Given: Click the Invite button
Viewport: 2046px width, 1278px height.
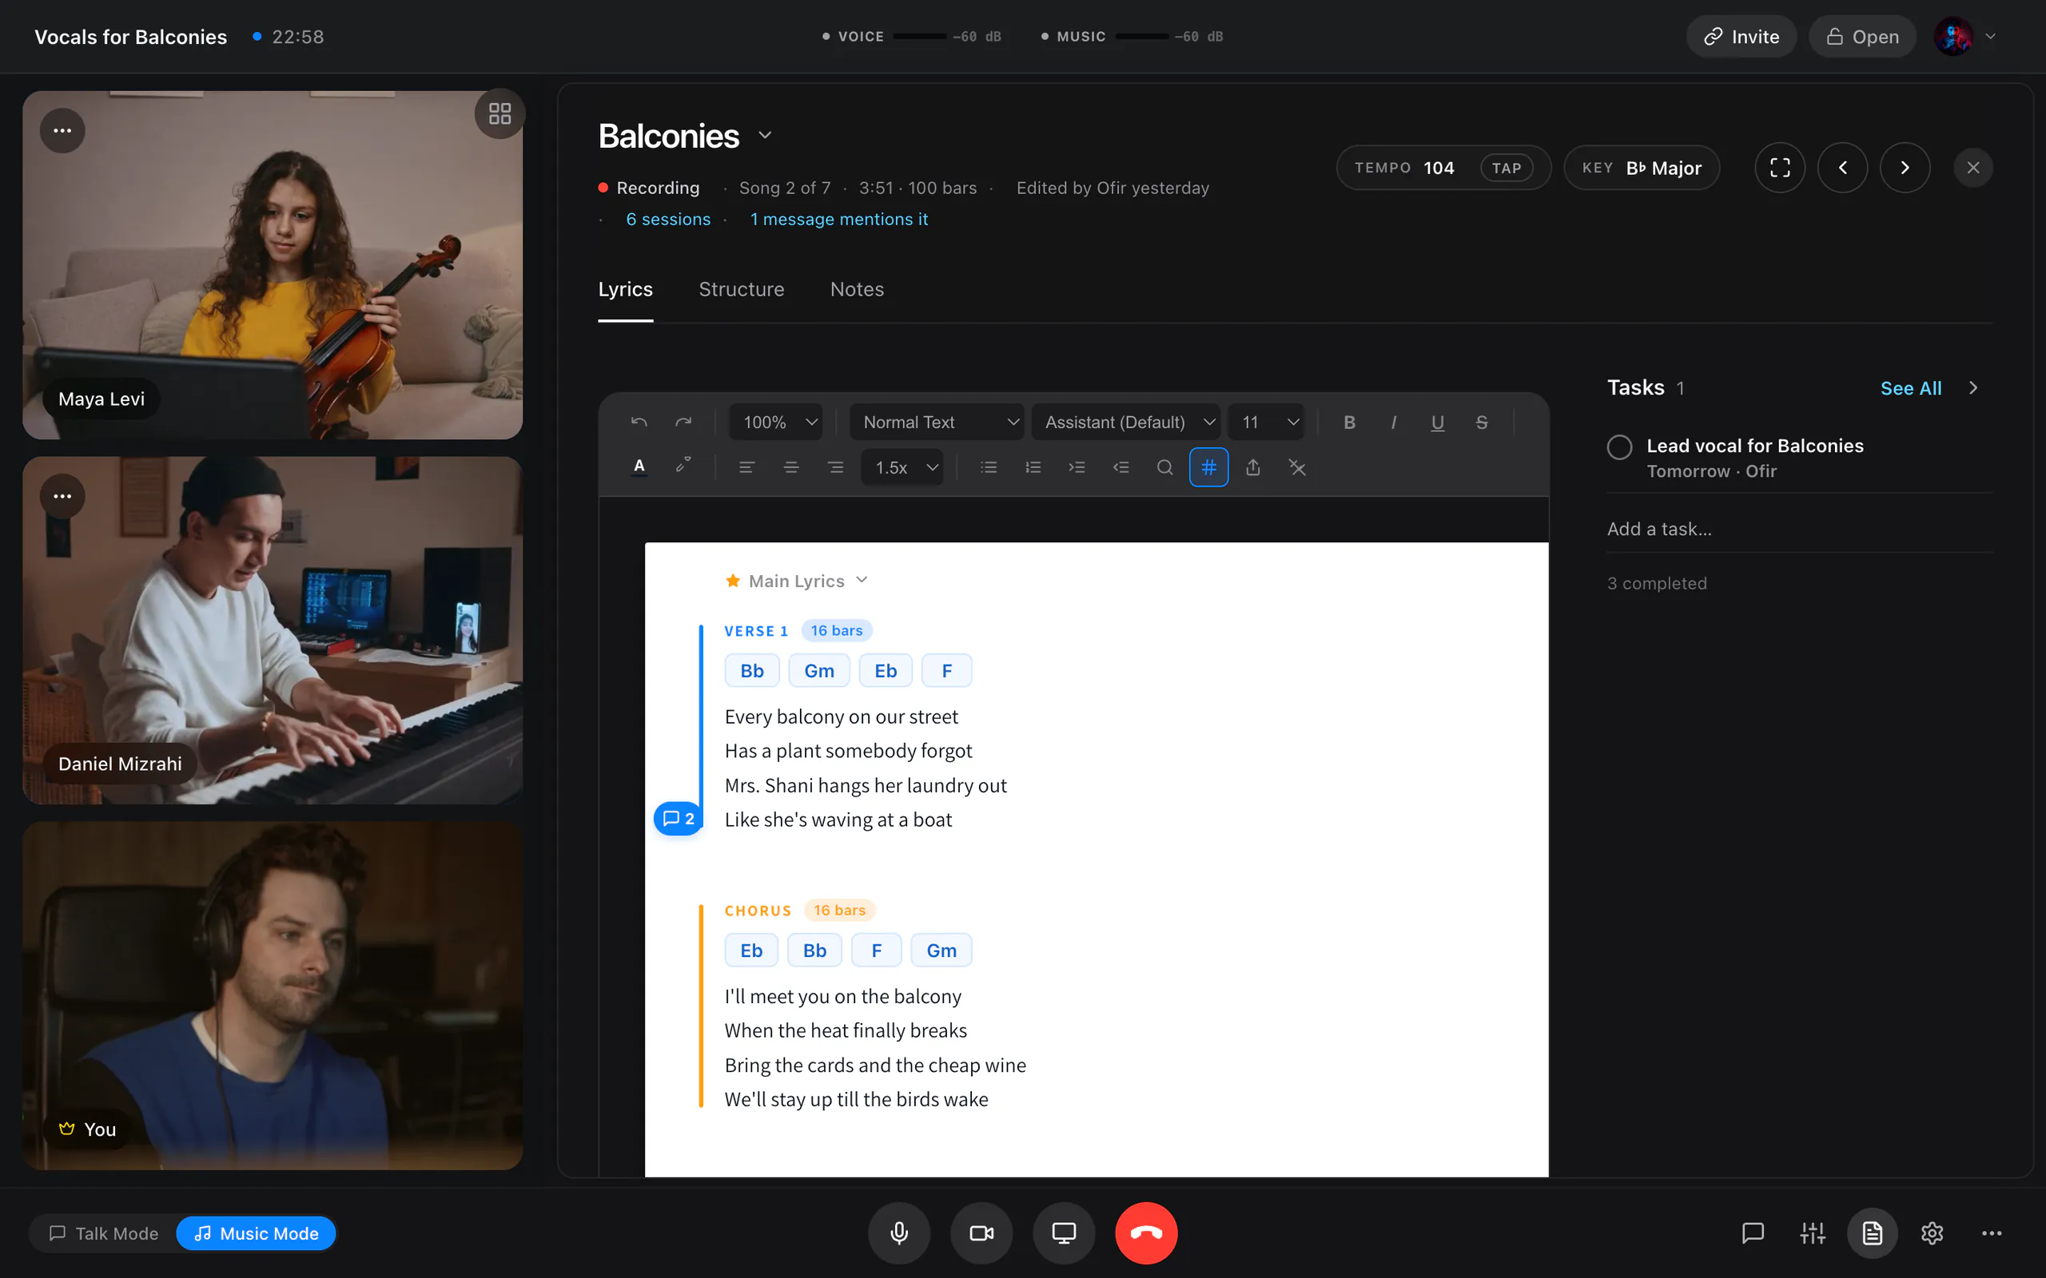Looking at the screenshot, I should (1741, 37).
